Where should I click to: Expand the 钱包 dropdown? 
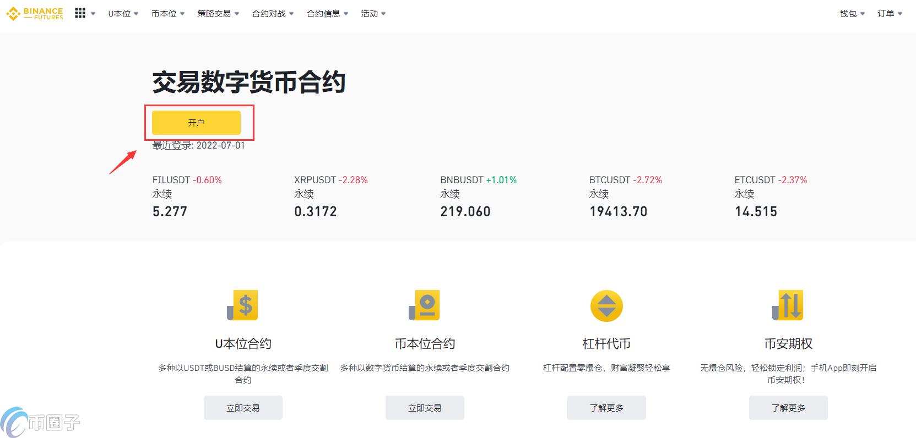click(x=852, y=14)
